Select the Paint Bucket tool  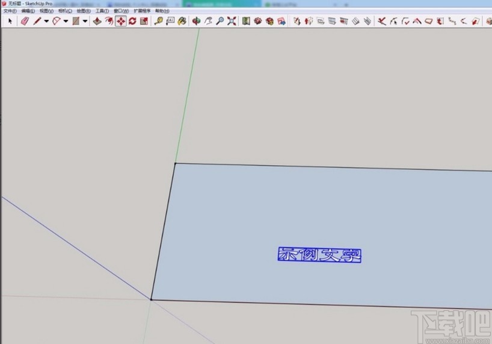point(182,21)
